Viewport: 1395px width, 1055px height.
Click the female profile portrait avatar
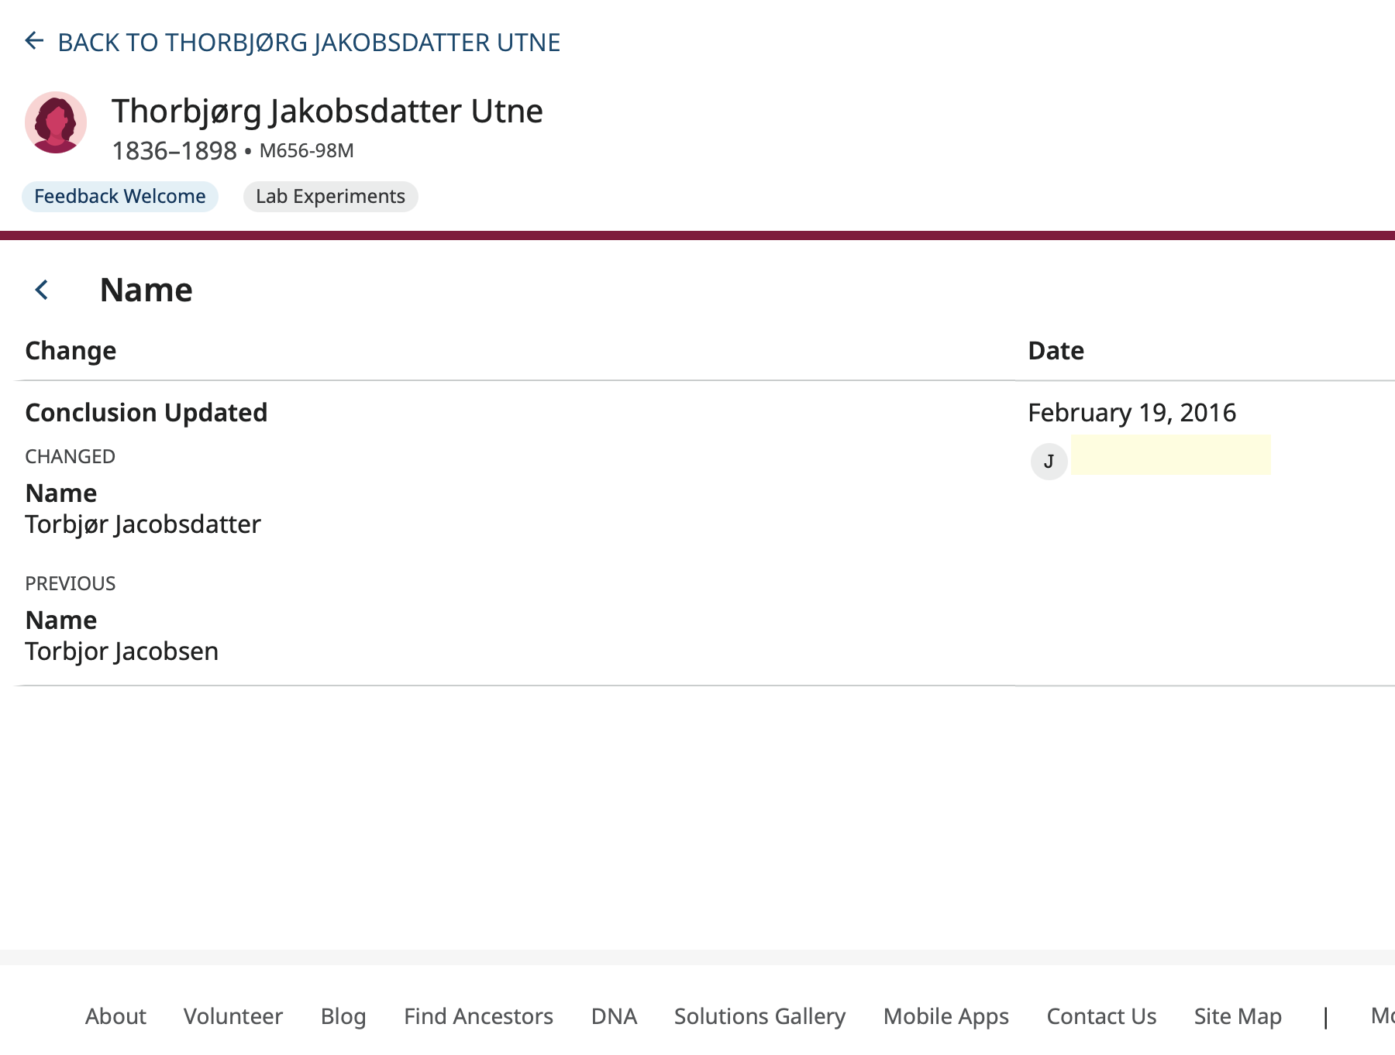click(x=56, y=122)
